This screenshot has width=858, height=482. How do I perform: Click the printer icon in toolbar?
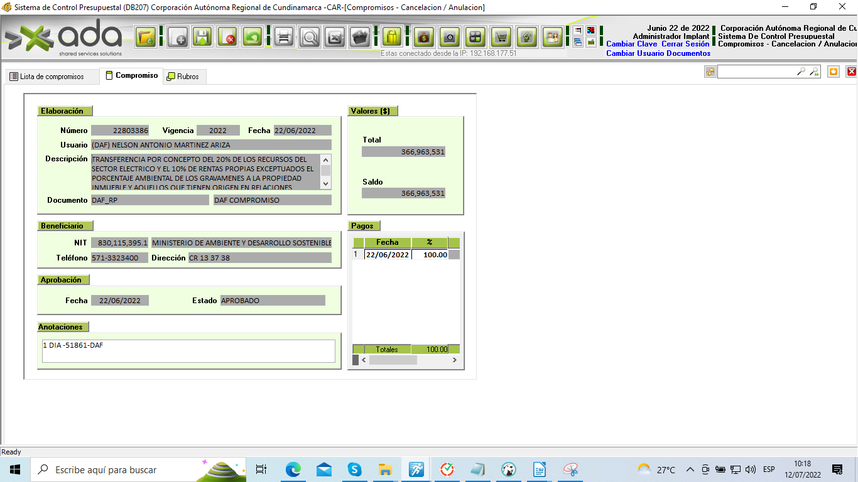284,38
